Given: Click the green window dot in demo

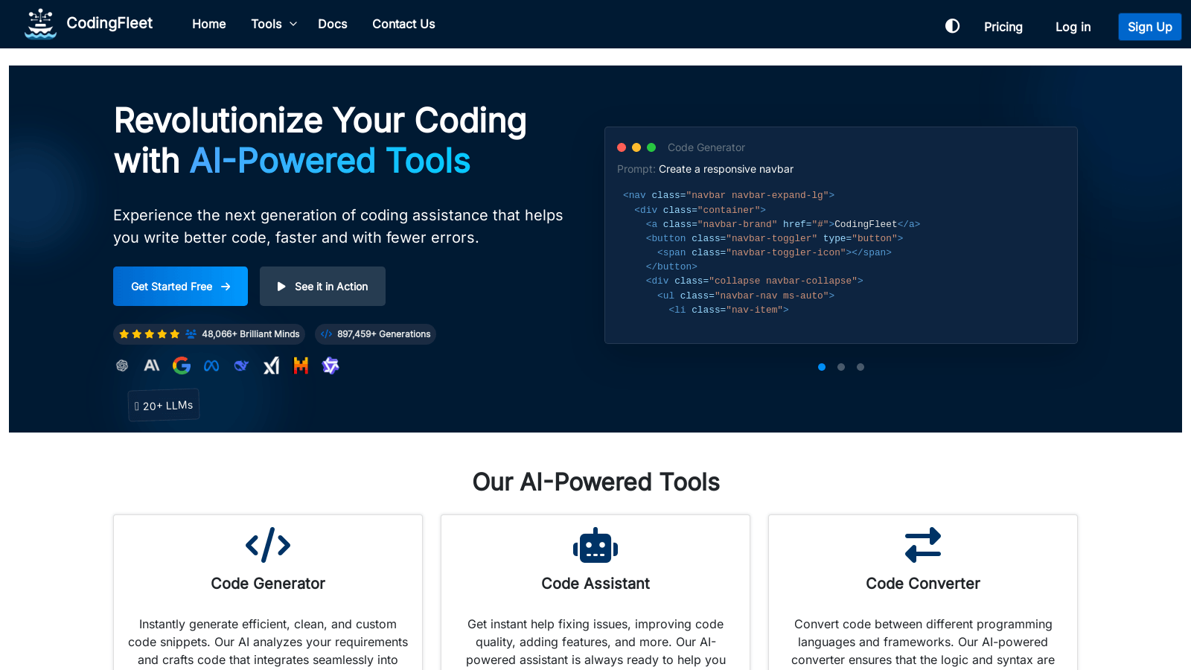Looking at the screenshot, I should click(x=651, y=147).
